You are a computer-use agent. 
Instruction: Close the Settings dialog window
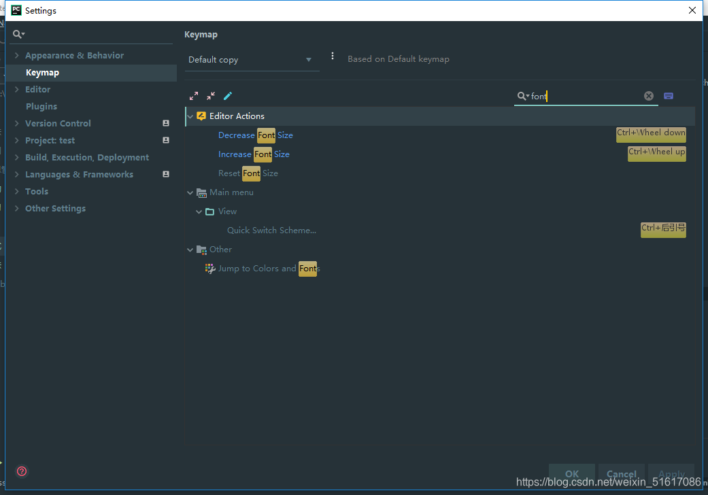click(692, 10)
